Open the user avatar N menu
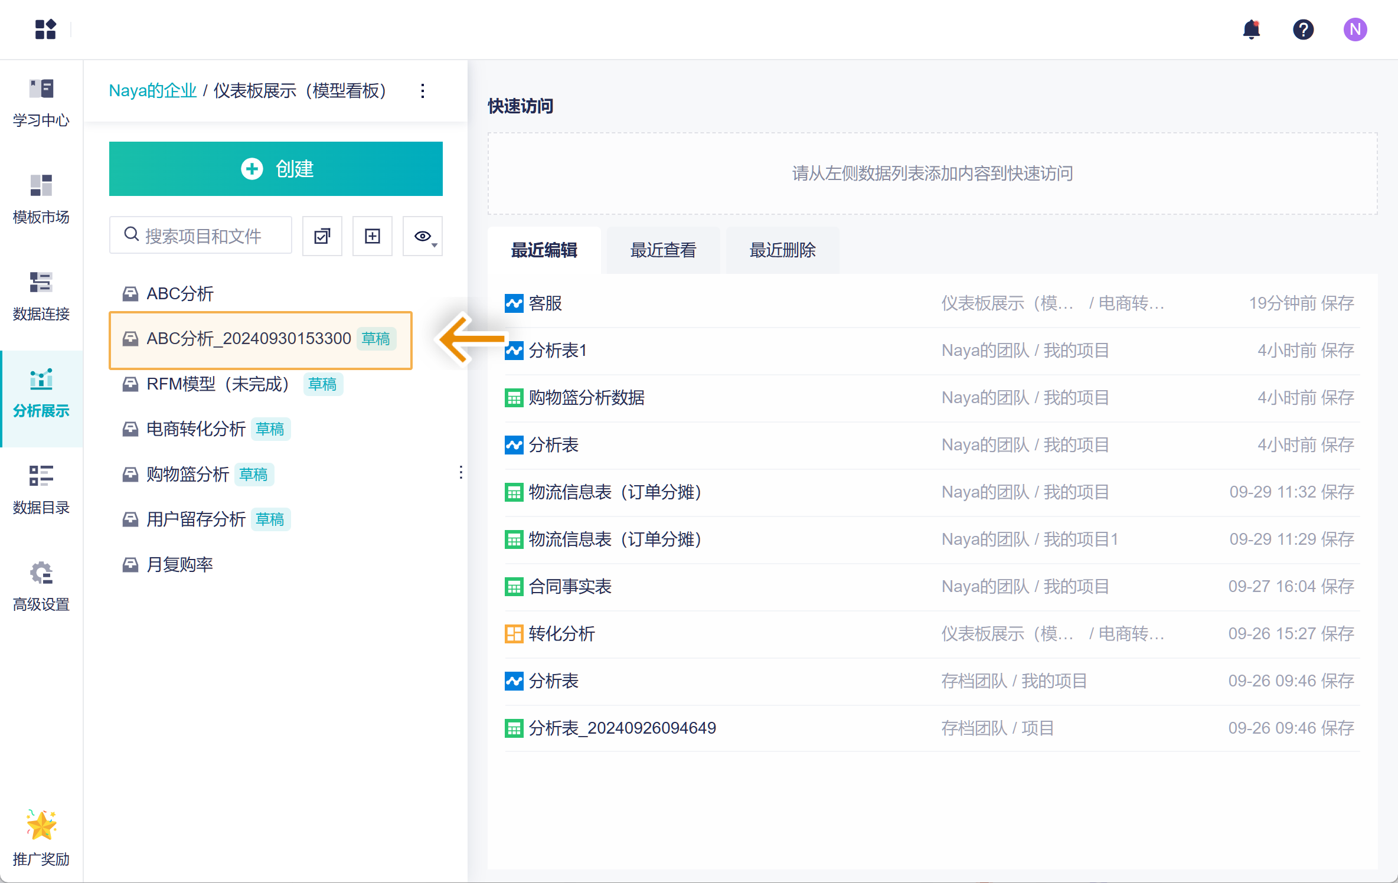This screenshot has width=1398, height=883. [1355, 30]
